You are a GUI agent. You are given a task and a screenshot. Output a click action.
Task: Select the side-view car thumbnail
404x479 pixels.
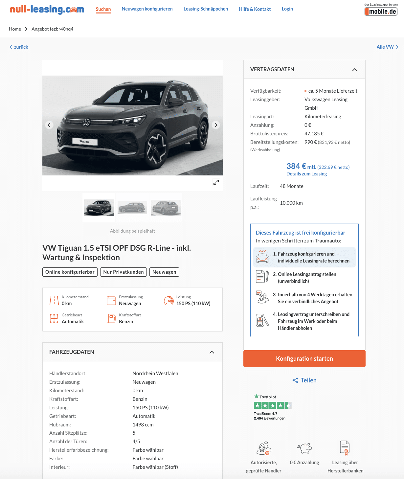pyautogui.click(x=132, y=208)
